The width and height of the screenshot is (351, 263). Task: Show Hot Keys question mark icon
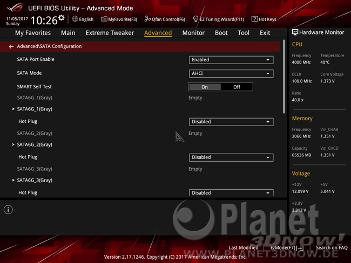(254, 19)
